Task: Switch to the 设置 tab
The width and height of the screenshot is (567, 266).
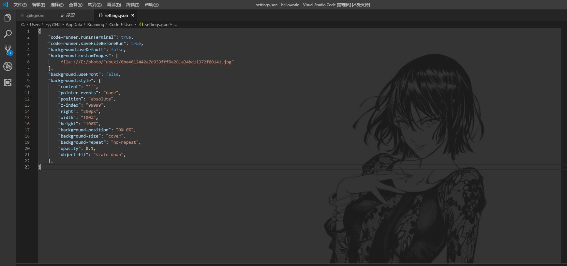Action: tap(70, 15)
